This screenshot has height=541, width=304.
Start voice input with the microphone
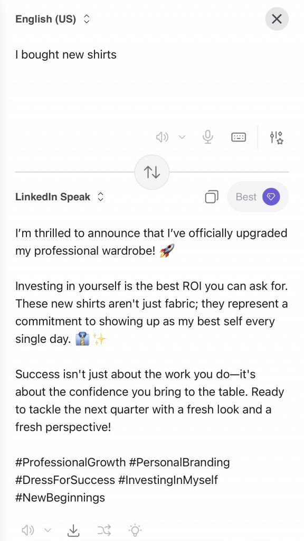click(206, 137)
